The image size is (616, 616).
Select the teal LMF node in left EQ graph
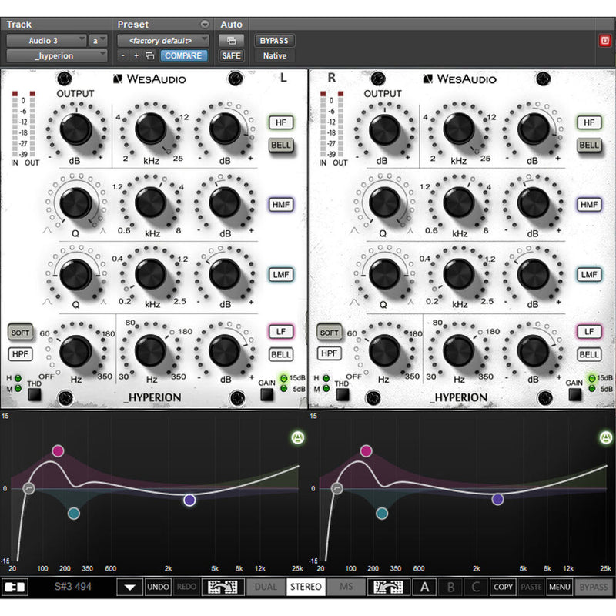click(x=73, y=513)
